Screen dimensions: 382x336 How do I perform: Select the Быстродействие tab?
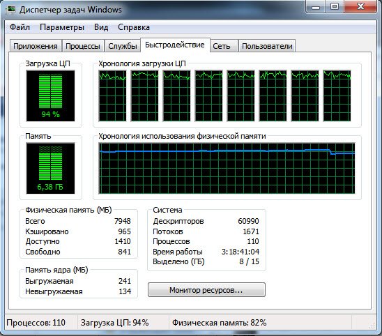(175, 45)
